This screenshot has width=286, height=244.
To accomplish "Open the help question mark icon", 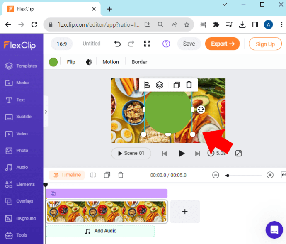I will (166, 44).
